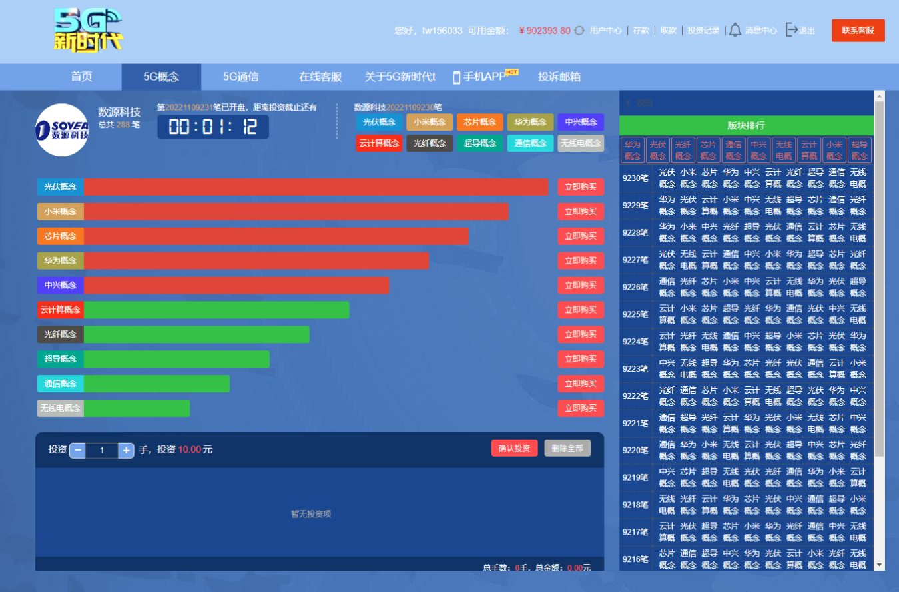The width and height of the screenshot is (899, 592).
Task: Click the logout arrow icon
Action: coord(791,30)
